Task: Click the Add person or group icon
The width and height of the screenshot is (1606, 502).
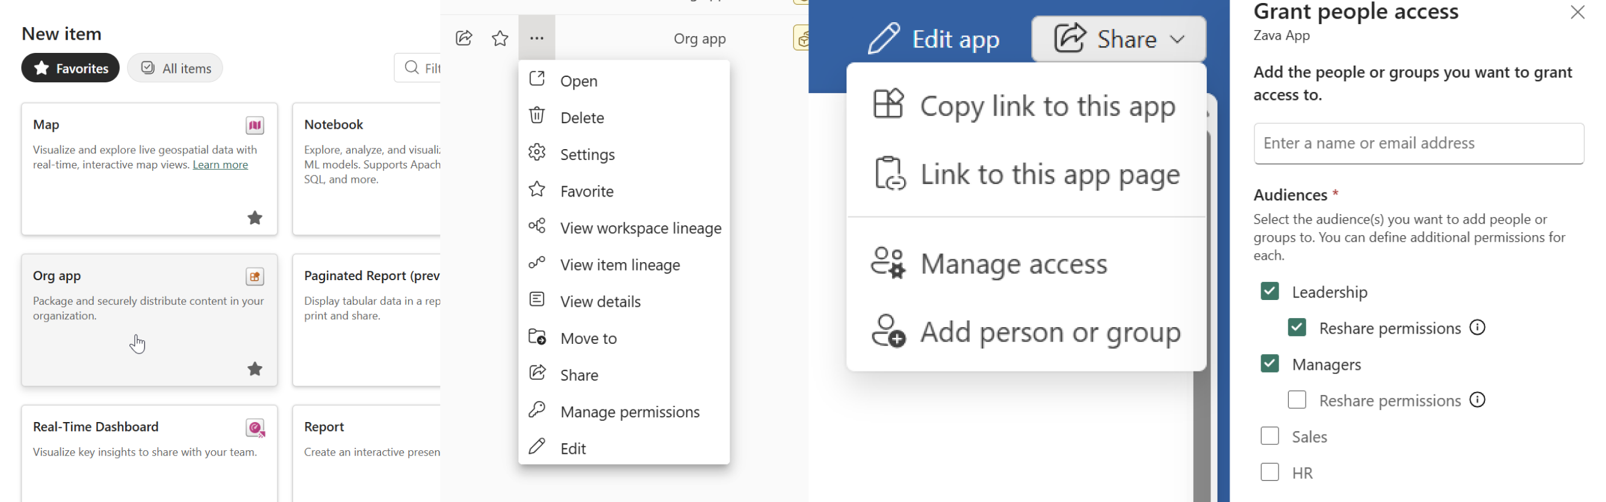Action: [x=888, y=331]
